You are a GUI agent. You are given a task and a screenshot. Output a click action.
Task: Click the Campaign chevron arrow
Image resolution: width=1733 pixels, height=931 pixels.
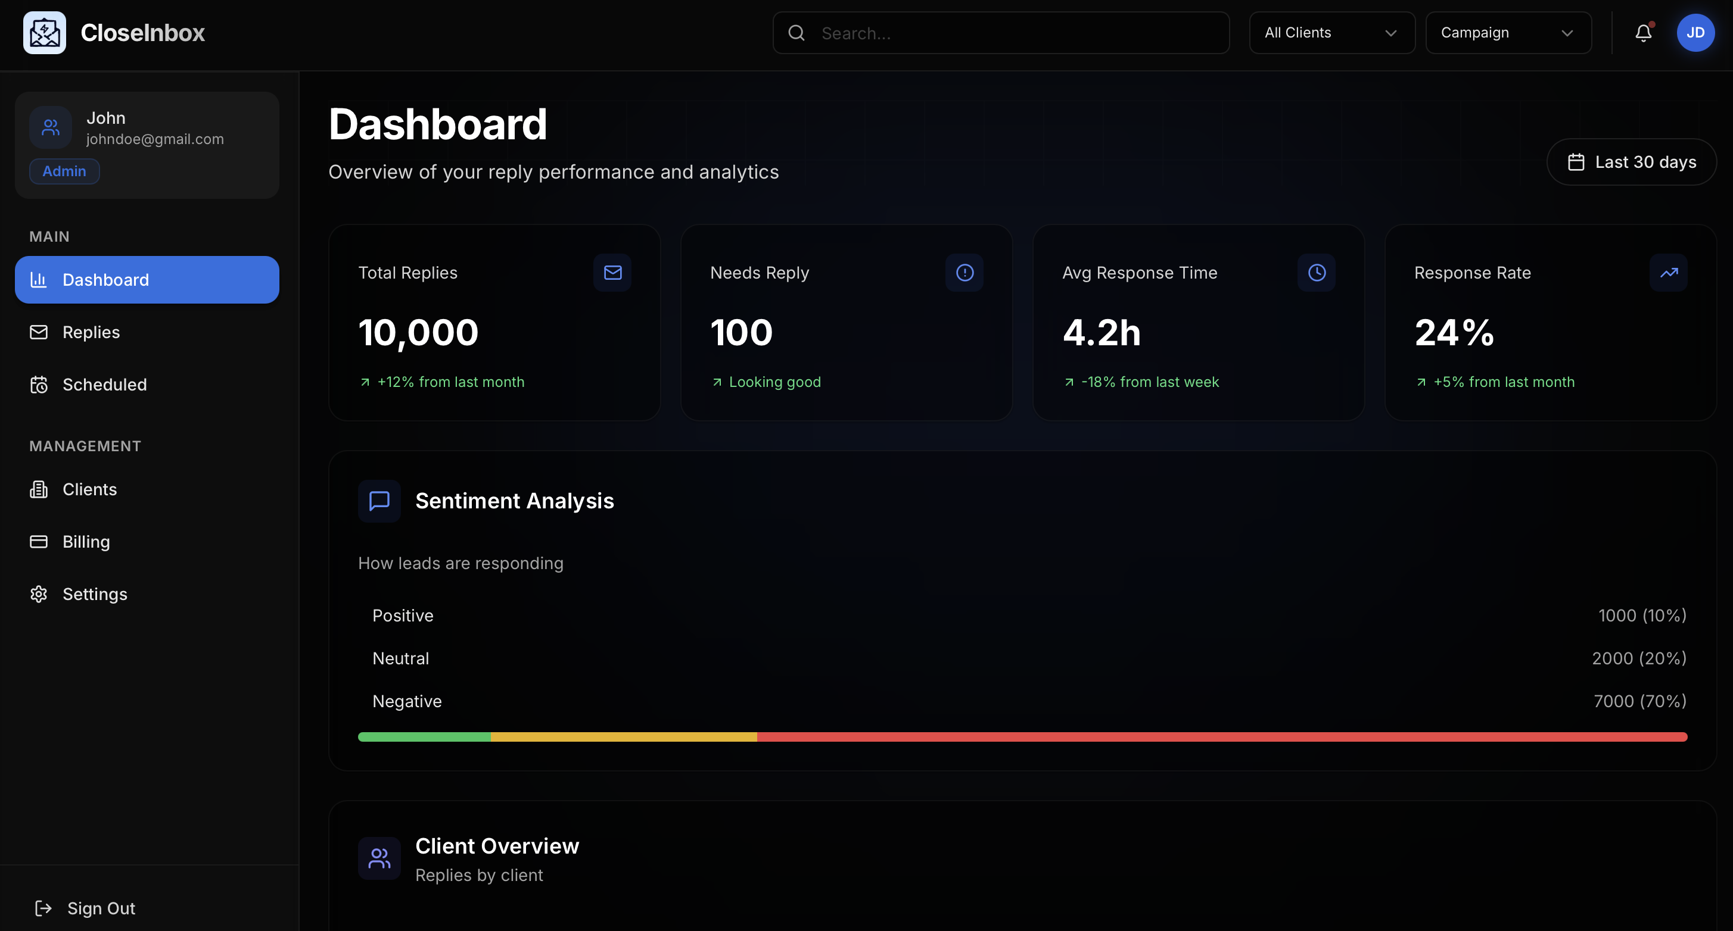[1567, 33]
